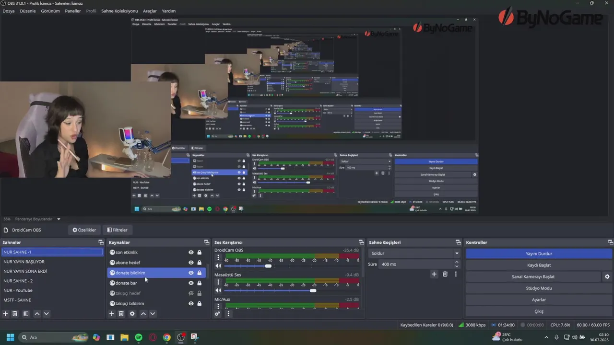Open advanced audio properties gears icon
Screen dimensions: 614x345
pos(217,314)
